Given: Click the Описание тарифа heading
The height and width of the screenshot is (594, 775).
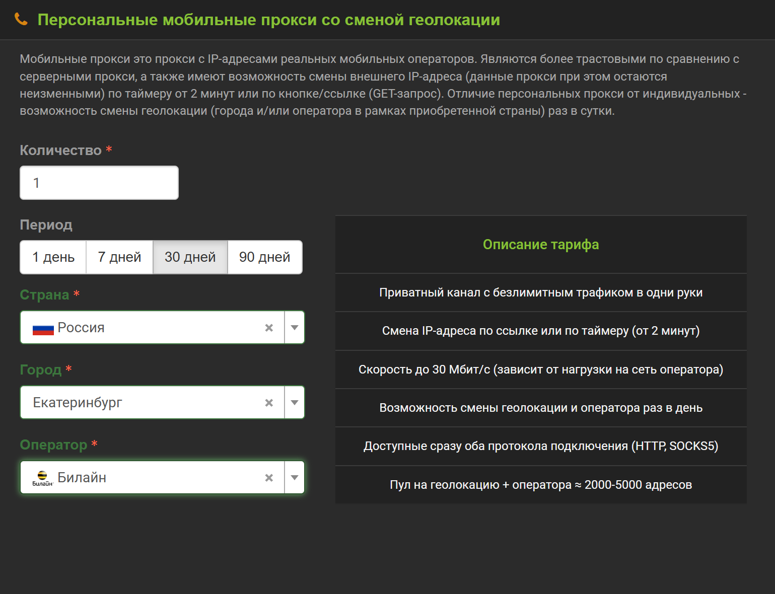Looking at the screenshot, I should click(x=541, y=245).
